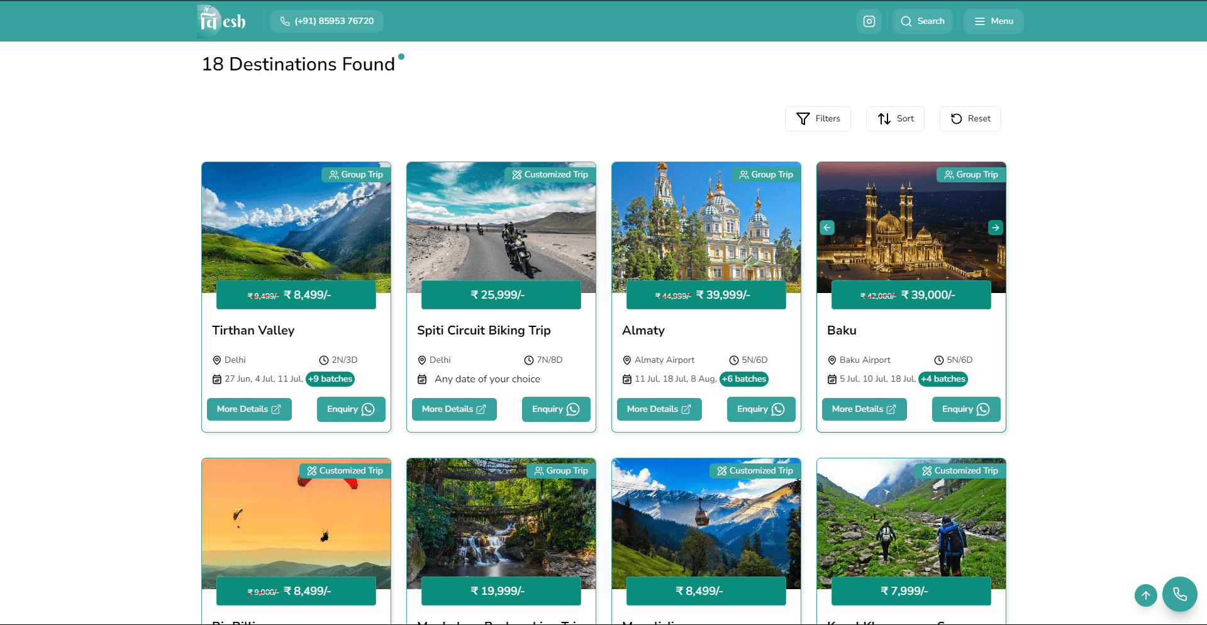
Task: Open the Tirthan Valley mountain photo
Action: 296,226
